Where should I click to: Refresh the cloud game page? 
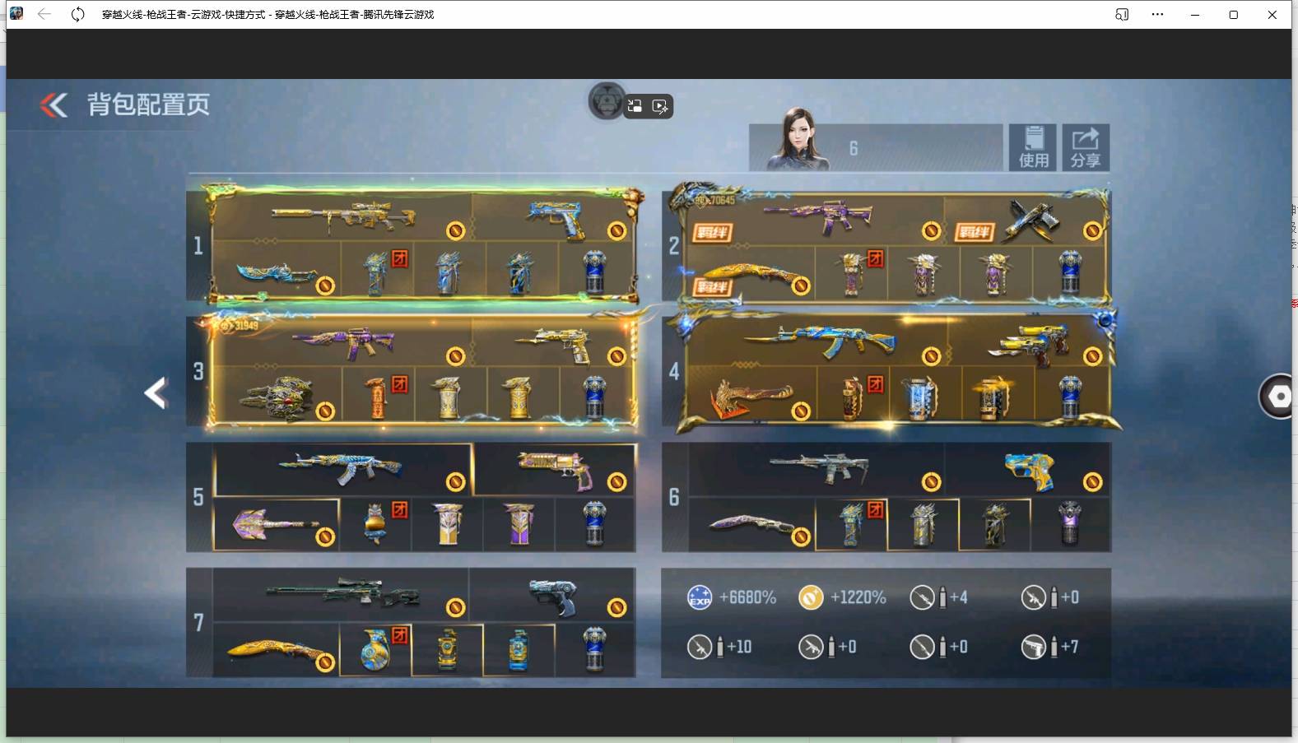tap(77, 14)
